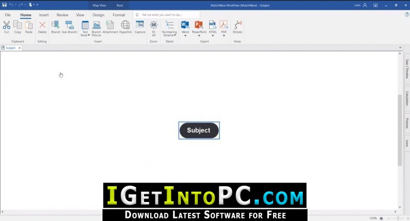Close the Subject document tab
This screenshot has height=221, width=410.
coord(19,48)
